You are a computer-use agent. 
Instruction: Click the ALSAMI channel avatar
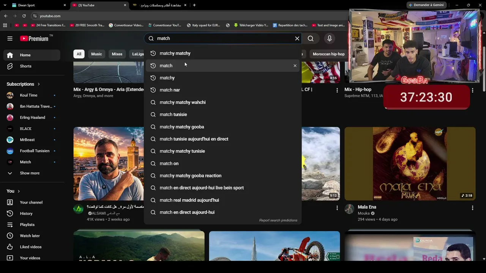(78, 209)
